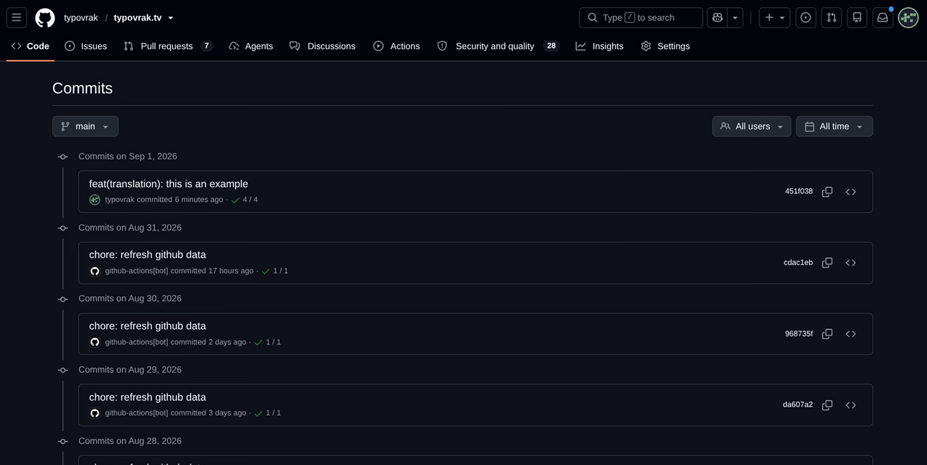927x465 pixels.
Task: Open the Issues icon in the header
Action: coord(805,18)
